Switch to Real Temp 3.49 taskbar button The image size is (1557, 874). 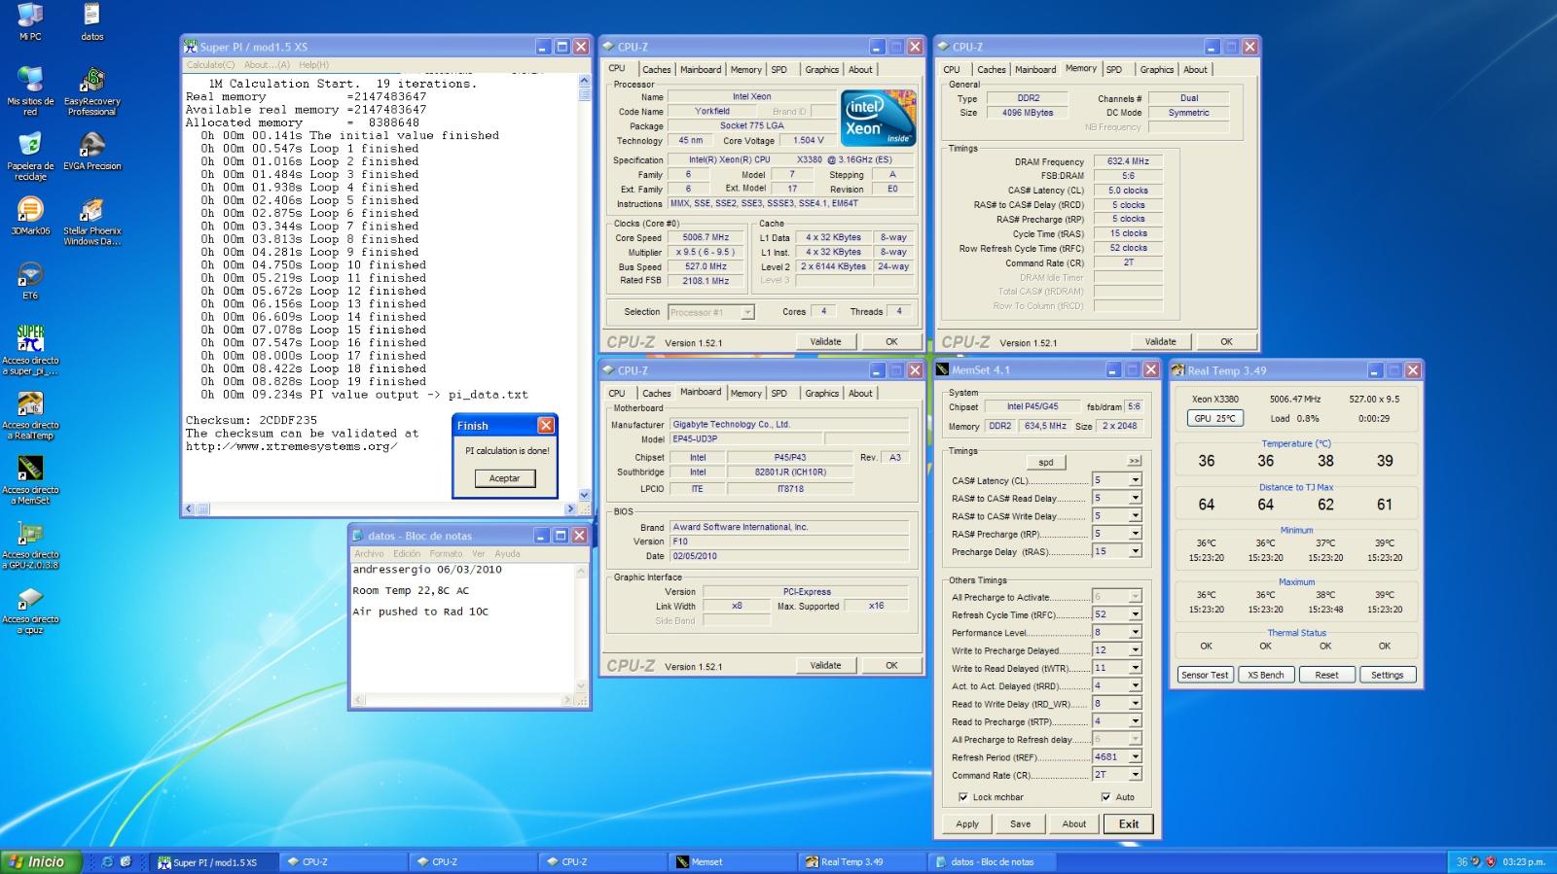click(861, 861)
